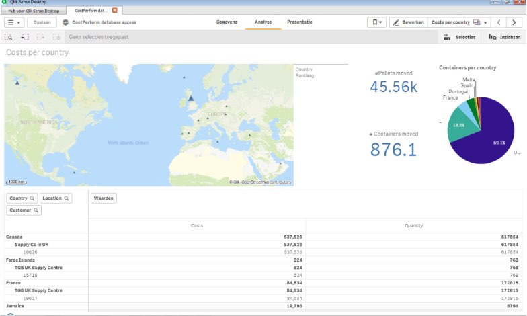Click the Bewerken edit button
This screenshot has width=527, height=316.
[408, 22]
